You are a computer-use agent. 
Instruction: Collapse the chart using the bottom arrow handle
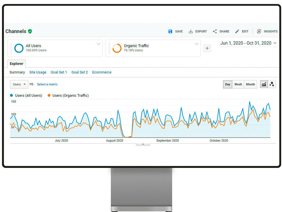(143, 144)
